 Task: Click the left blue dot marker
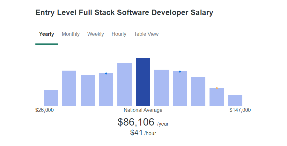(x=106, y=73)
